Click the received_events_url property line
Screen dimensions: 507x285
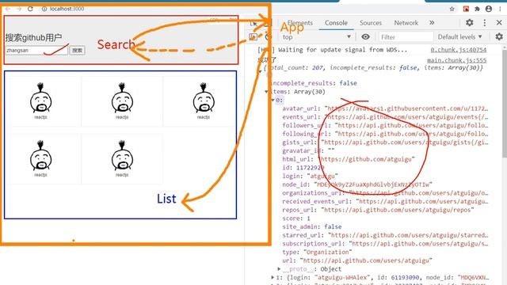pos(385,201)
